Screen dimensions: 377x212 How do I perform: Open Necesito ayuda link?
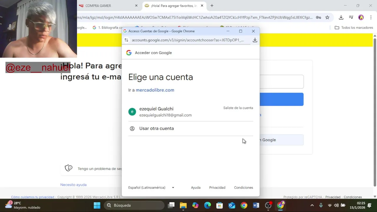pyautogui.click(x=73, y=185)
